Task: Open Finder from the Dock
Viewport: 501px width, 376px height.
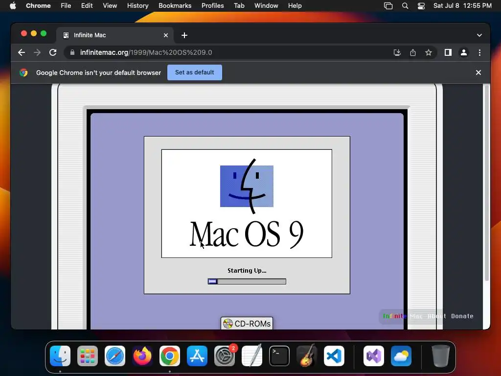Action: [x=60, y=356]
